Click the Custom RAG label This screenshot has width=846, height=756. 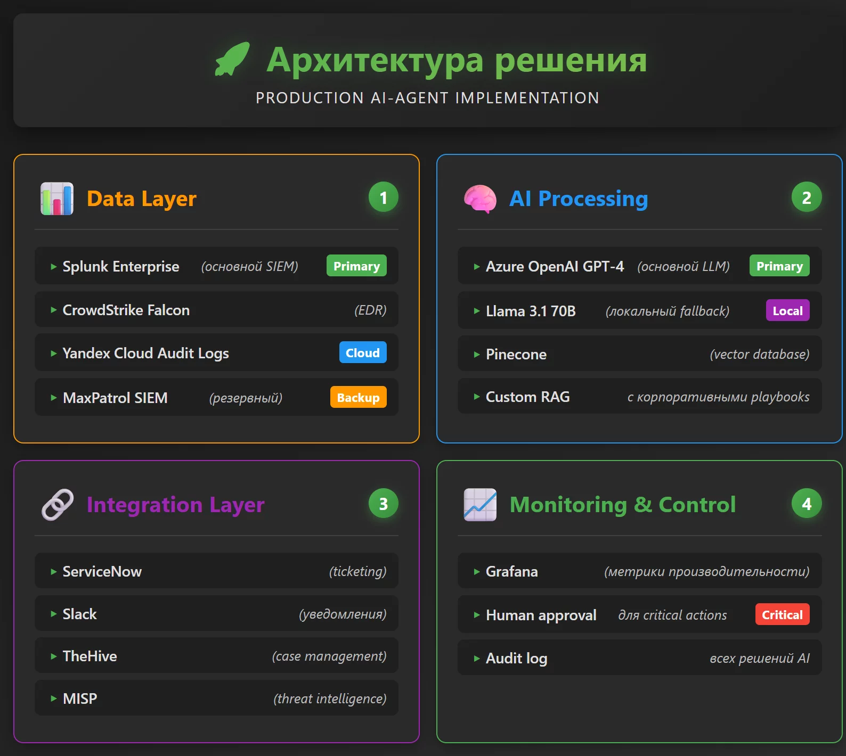point(528,397)
